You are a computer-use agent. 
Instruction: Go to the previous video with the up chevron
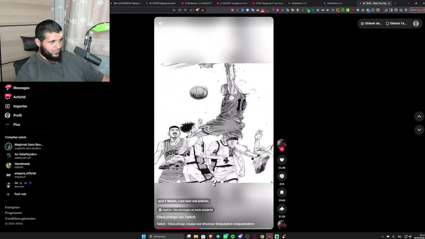coord(419,117)
